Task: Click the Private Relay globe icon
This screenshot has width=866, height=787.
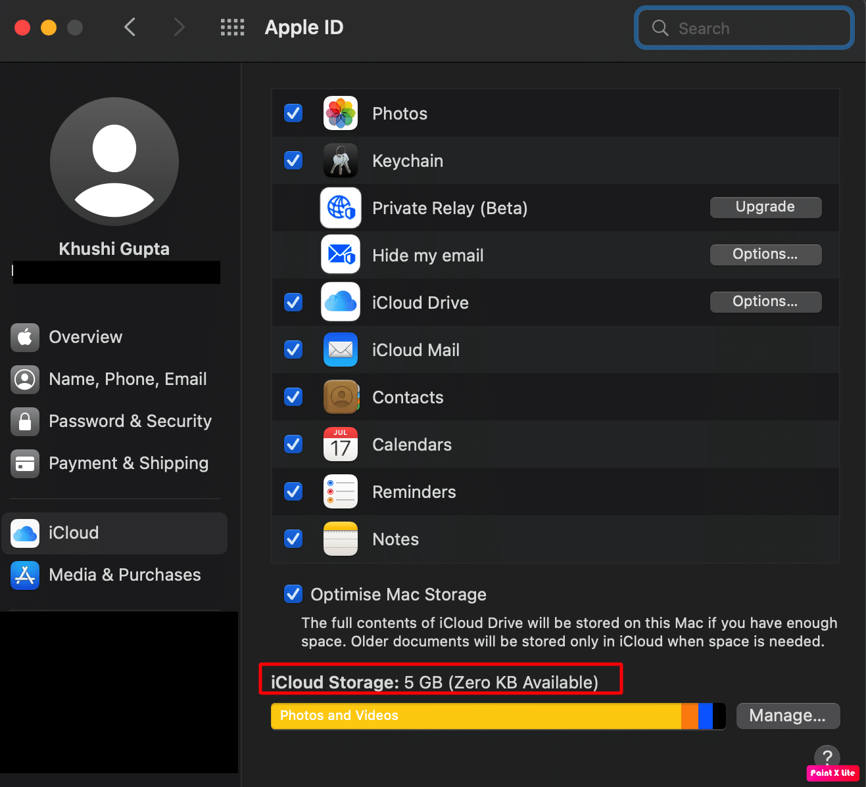Action: 341,208
